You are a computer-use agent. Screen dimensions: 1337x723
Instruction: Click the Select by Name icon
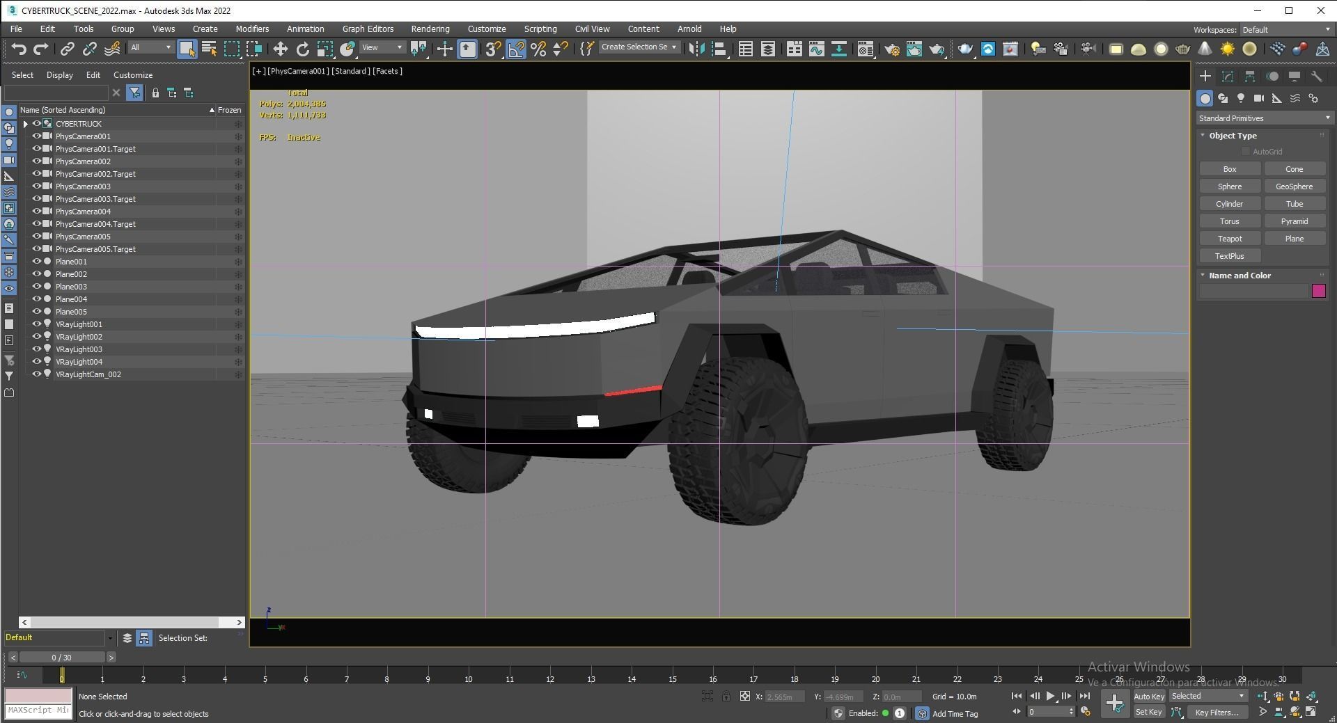(209, 49)
